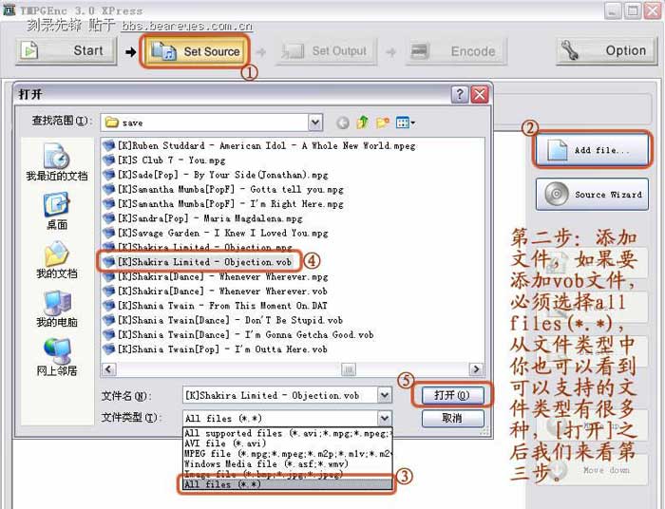Open My Documents shortcut (我的文档)
665x509 pixels.
click(x=57, y=260)
